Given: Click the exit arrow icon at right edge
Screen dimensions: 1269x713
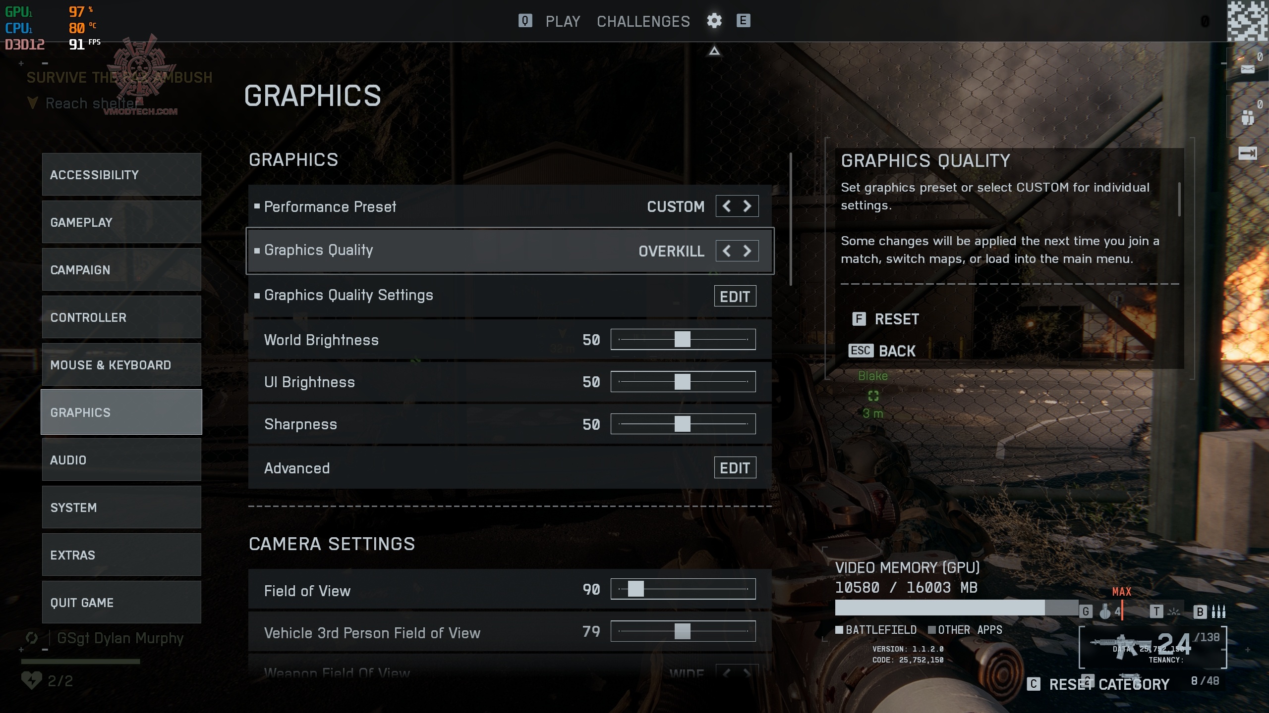Looking at the screenshot, I should (x=1248, y=153).
